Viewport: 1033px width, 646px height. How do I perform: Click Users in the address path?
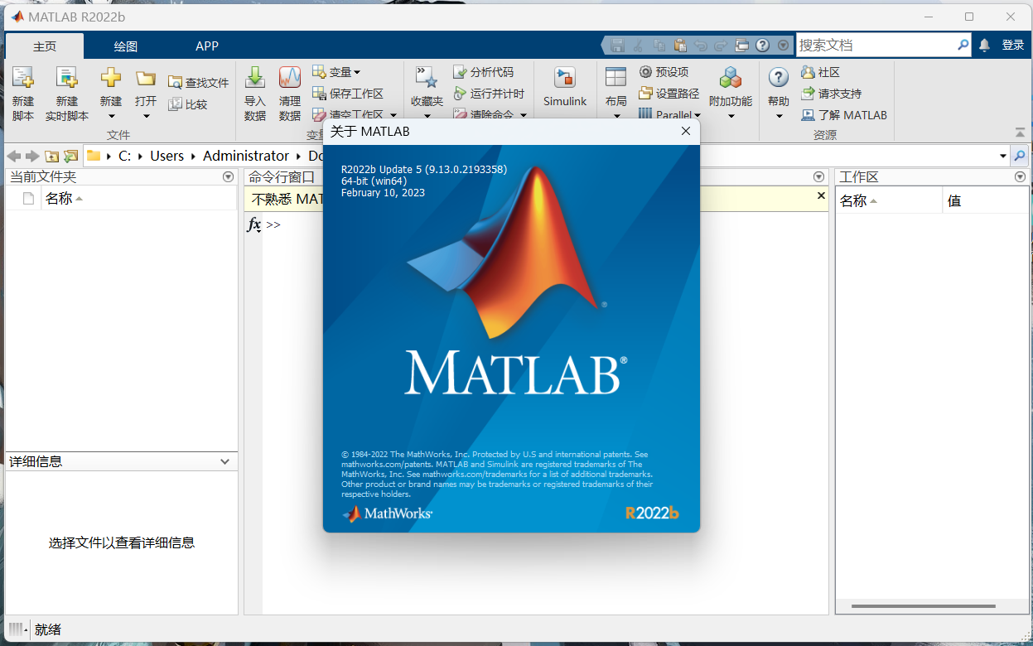click(167, 156)
